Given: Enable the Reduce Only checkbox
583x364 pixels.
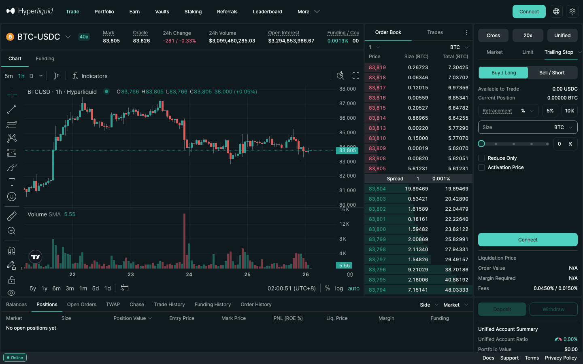Looking at the screenshot, I should pyautogui.click(x=481, y=158).
